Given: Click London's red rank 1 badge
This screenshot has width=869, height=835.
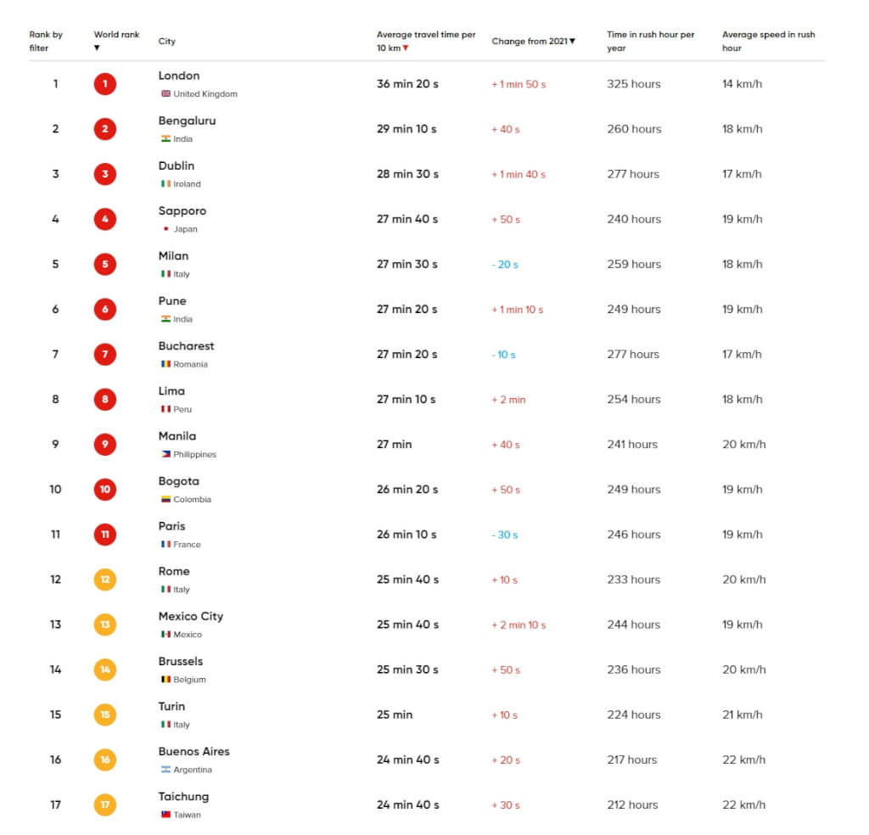Looking at the screenshot, I should [x=105, y=84].
